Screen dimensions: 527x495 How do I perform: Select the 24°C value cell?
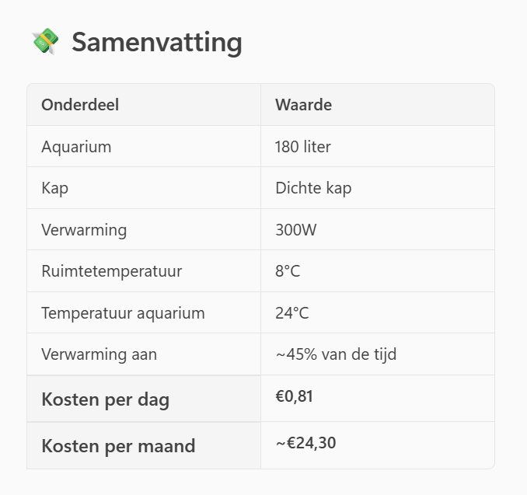(x=291, y=313)
